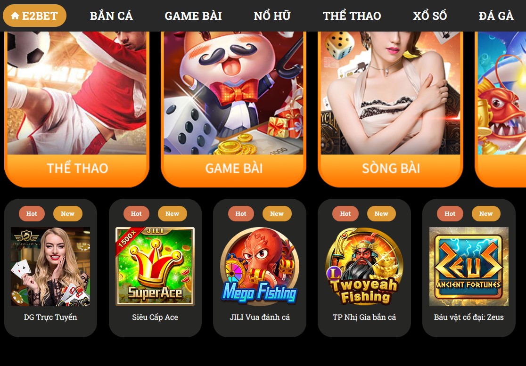Click the E2BET home button

[34, 16]
